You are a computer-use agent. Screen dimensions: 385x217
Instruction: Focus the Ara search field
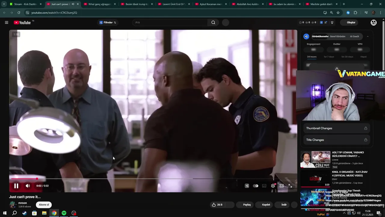pos(170,23)
